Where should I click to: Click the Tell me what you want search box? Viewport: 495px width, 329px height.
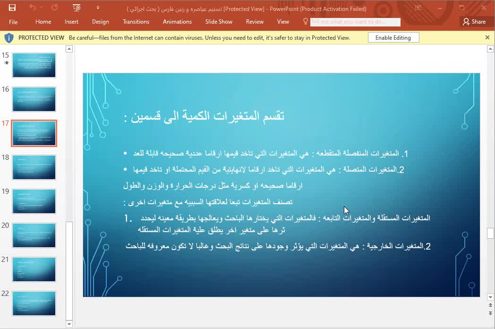pyautogui.click(x=355, y=22)
